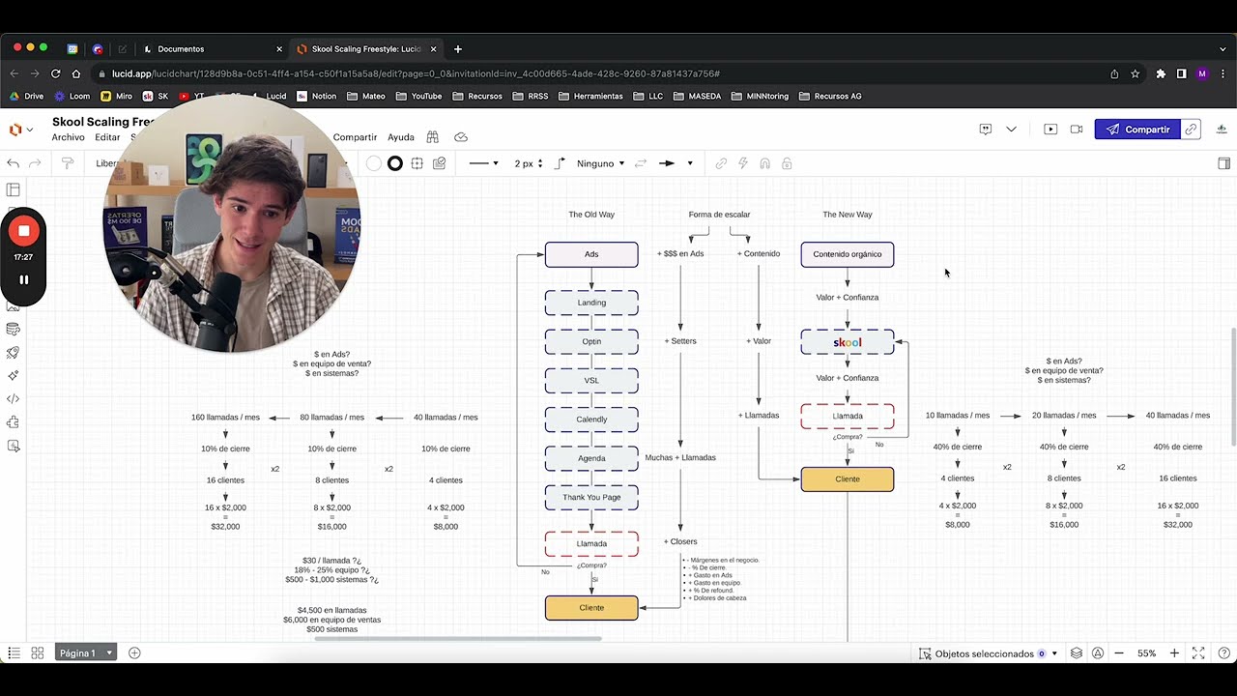Open the code brackets icon in sidebar
This screenshot has width=1237, height=696.
(x=14, y=399)
